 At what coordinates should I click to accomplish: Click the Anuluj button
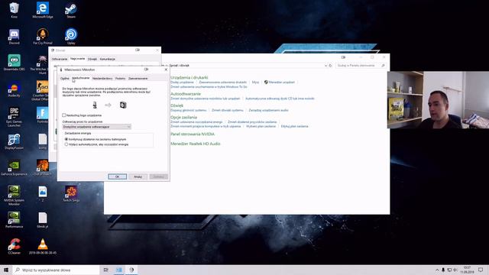(138, 176)
